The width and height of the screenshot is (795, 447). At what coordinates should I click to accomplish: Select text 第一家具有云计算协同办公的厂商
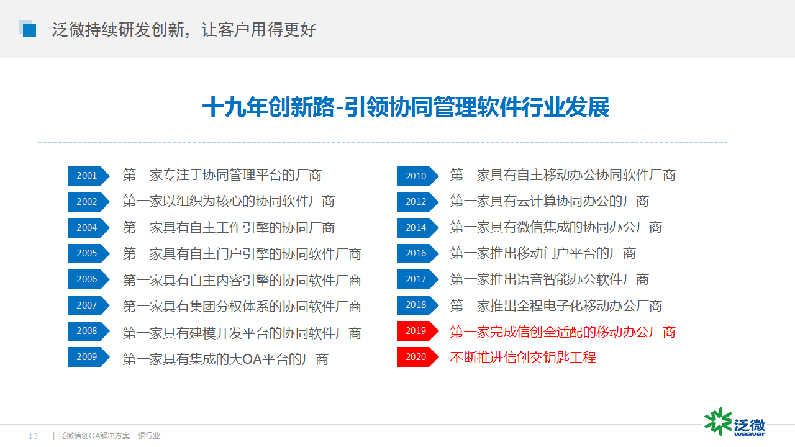[550, 201]
